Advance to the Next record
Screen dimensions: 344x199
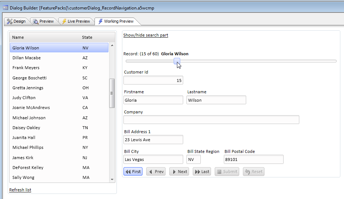[x=179, y=172]
